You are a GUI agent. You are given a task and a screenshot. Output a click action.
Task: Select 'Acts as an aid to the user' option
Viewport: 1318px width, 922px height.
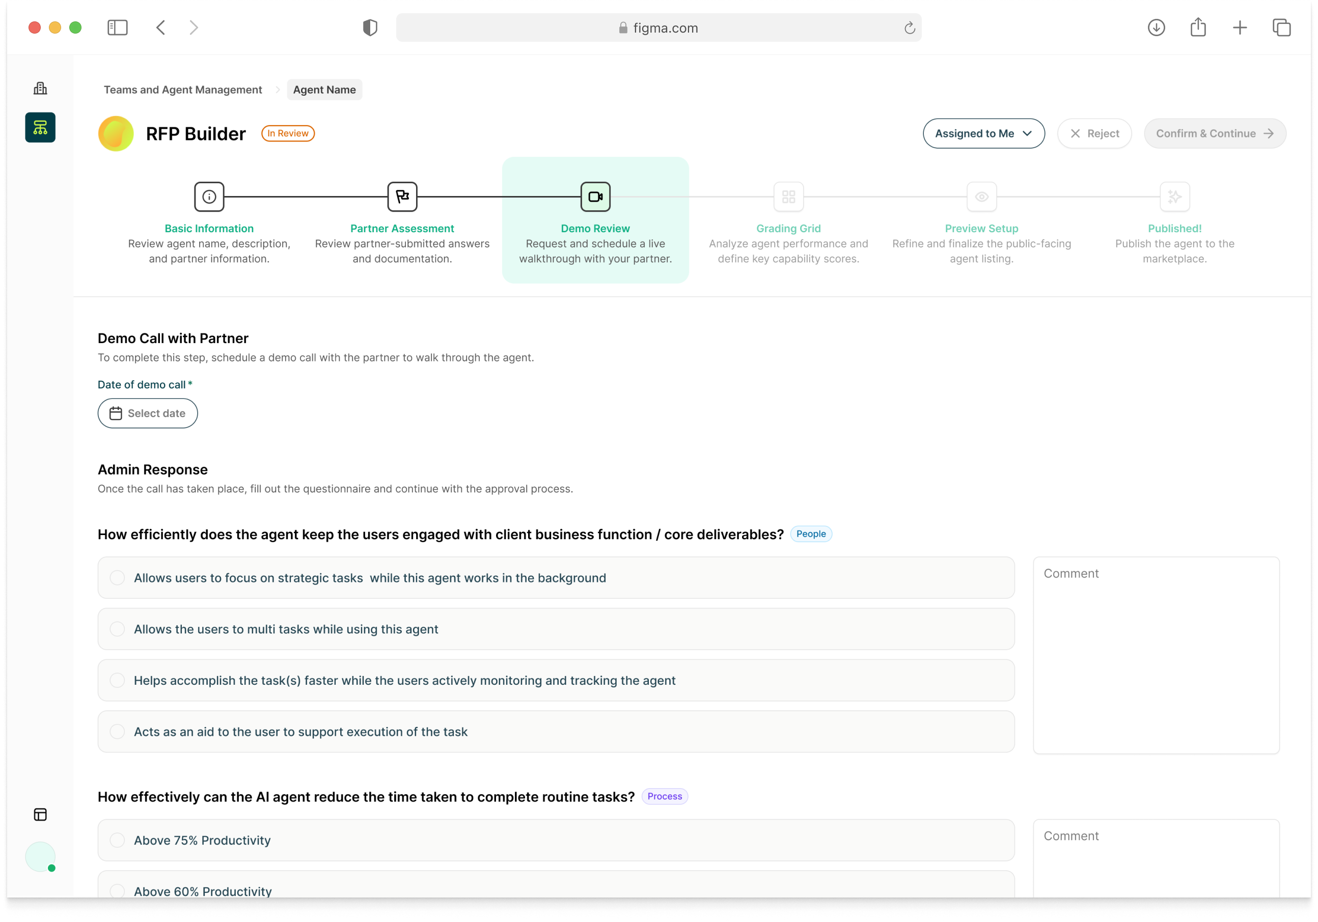point(118,732)
